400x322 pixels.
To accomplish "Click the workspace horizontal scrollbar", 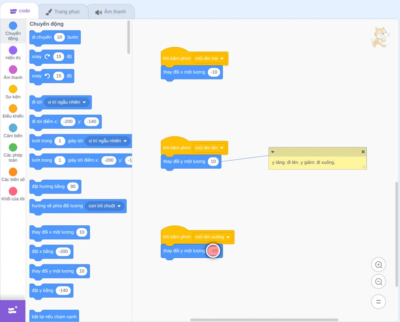I will coord(264,320).
